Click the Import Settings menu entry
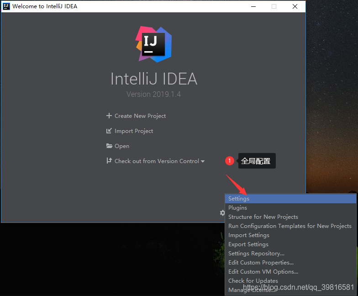This screenshot has height=296, width=358. point(249,235)
